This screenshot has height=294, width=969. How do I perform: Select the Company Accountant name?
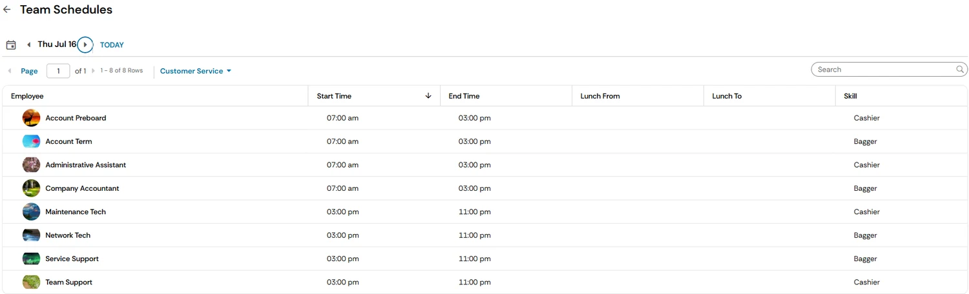click(x=82, y=188)
